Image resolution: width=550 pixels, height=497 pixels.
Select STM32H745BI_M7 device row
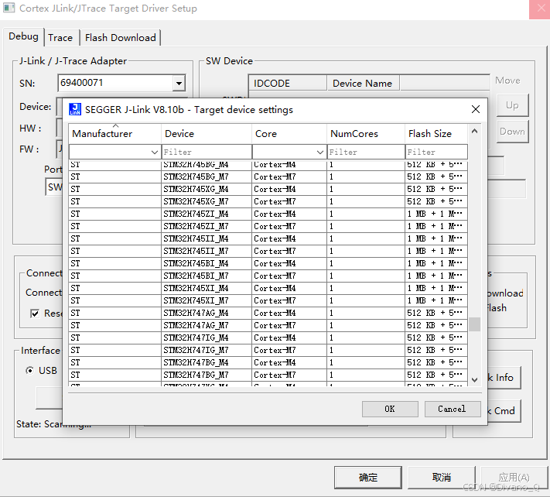268,276
